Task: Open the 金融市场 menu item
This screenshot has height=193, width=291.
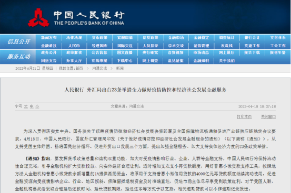Action: [176, 38]
